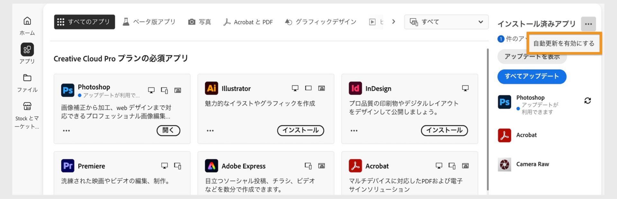Click the Acrobat card app icon
The image size is (617, 199).
tap(355, 166)
